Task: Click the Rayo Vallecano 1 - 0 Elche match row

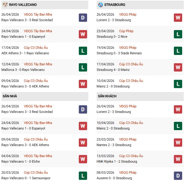Action: (21, 161)
